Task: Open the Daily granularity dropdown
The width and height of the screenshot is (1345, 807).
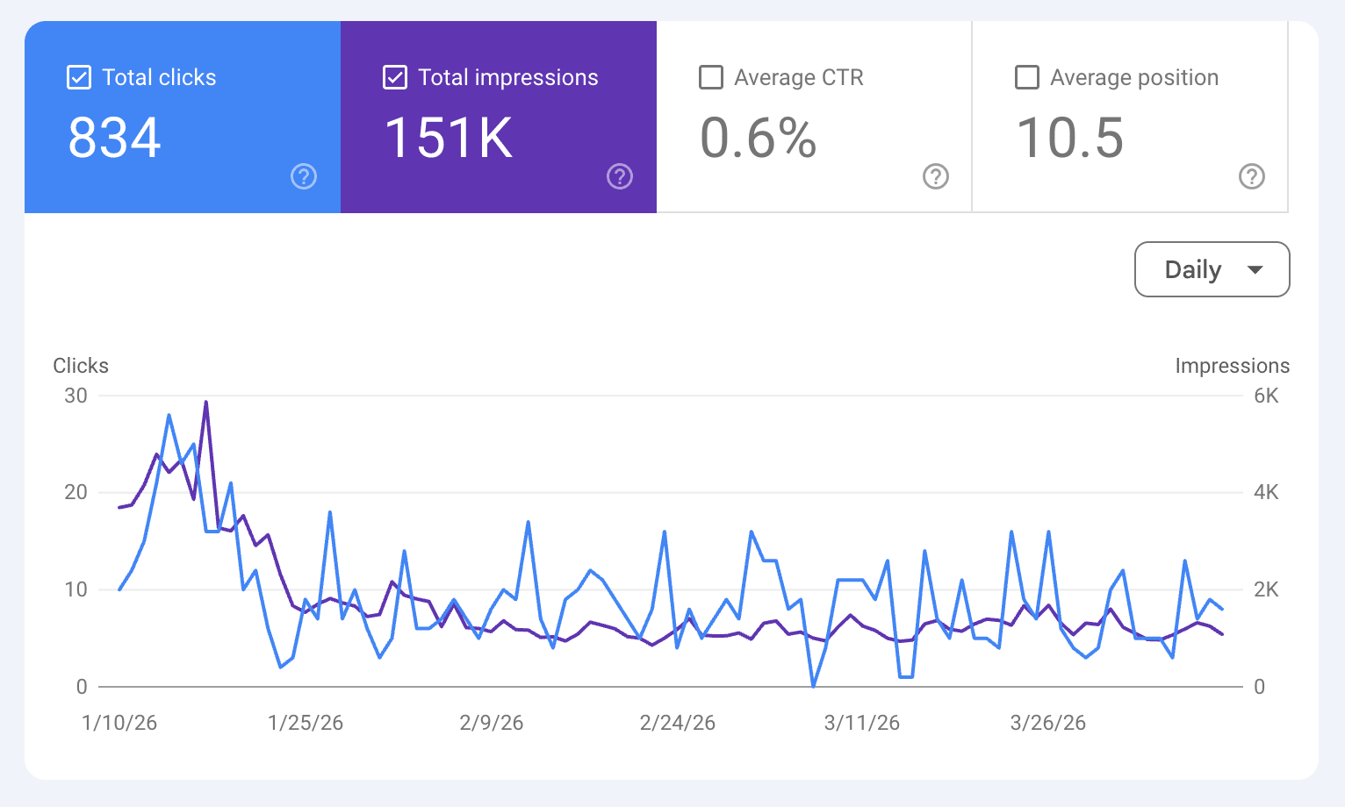Action: 1212,269
